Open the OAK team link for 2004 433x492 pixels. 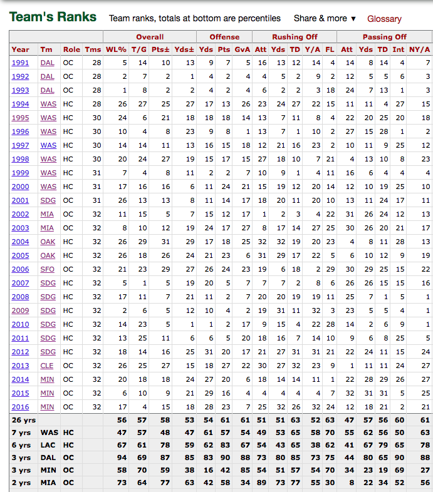click(x=48, y=242)
